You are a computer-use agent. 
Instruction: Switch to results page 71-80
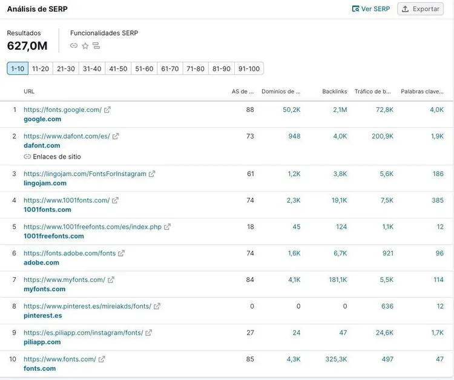coord(196,68)
